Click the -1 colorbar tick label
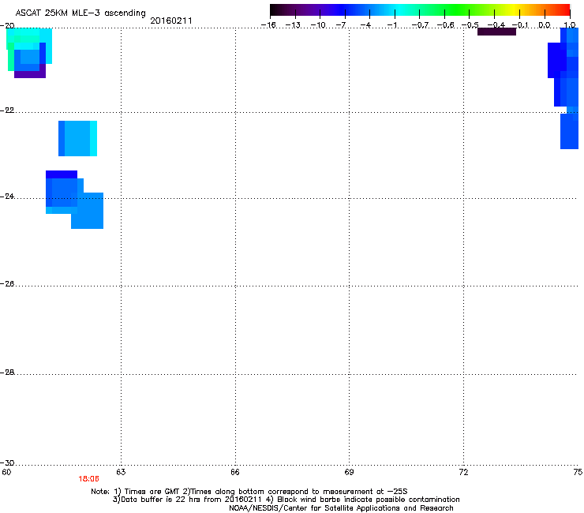 tap(391, 25)
